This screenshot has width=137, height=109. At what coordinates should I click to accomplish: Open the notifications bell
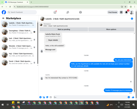coord(126,12)
